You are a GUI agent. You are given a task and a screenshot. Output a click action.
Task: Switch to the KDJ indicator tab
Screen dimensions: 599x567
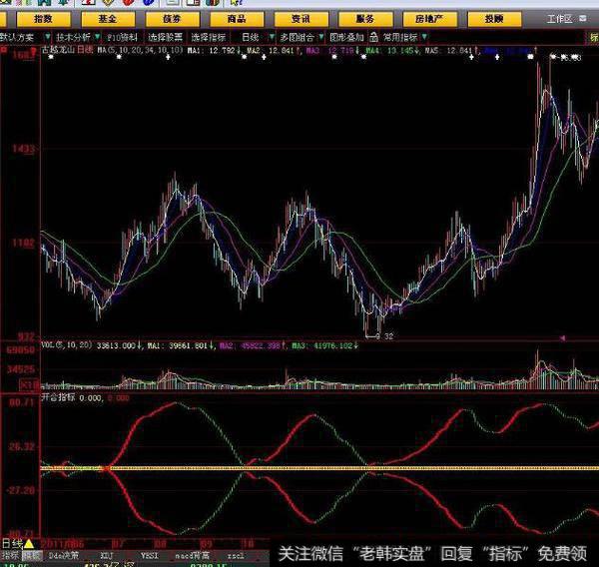click(104, 554)
